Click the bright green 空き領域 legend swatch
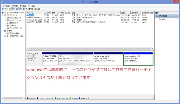The height and width of the screenshot is (104, 180). [x=70, y=99]
